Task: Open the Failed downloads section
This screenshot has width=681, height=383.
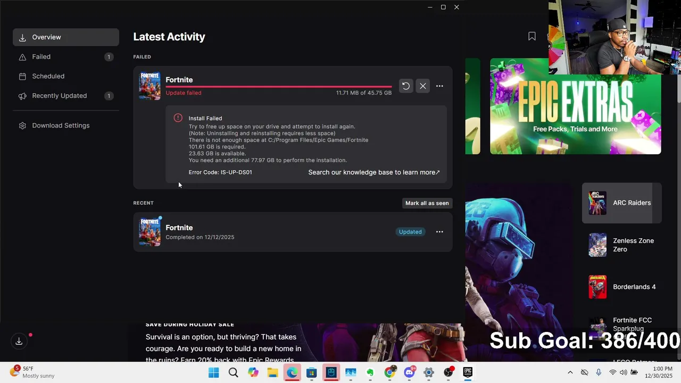Action: click(66, 57)
